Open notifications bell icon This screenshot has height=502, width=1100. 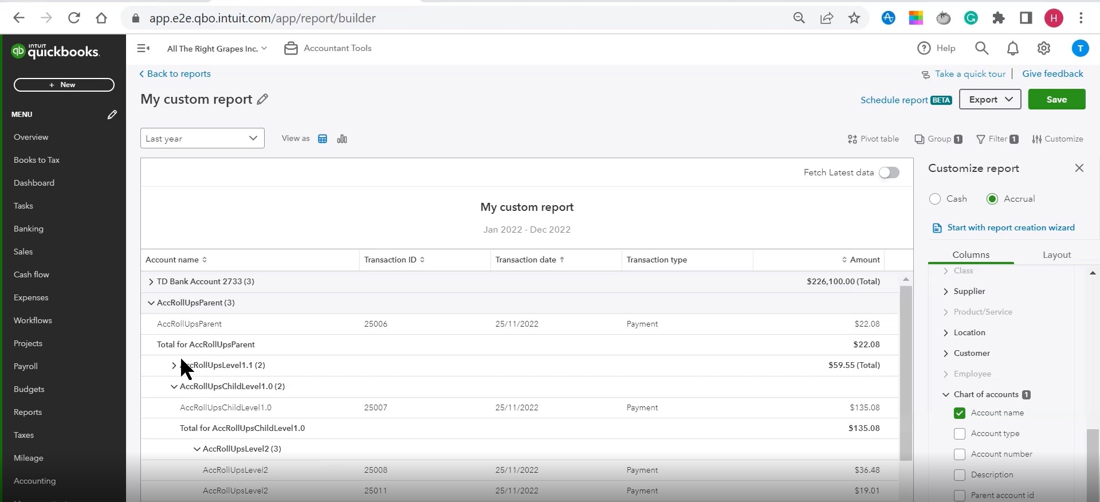(x=1013, y=48)
